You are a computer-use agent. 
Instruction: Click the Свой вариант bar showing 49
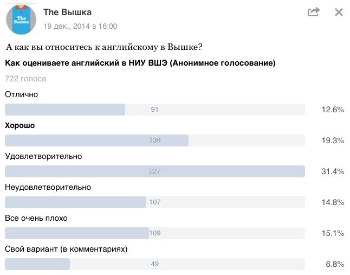[154, 264]
